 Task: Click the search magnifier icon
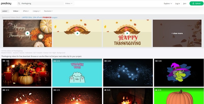[x=19, y=4]
